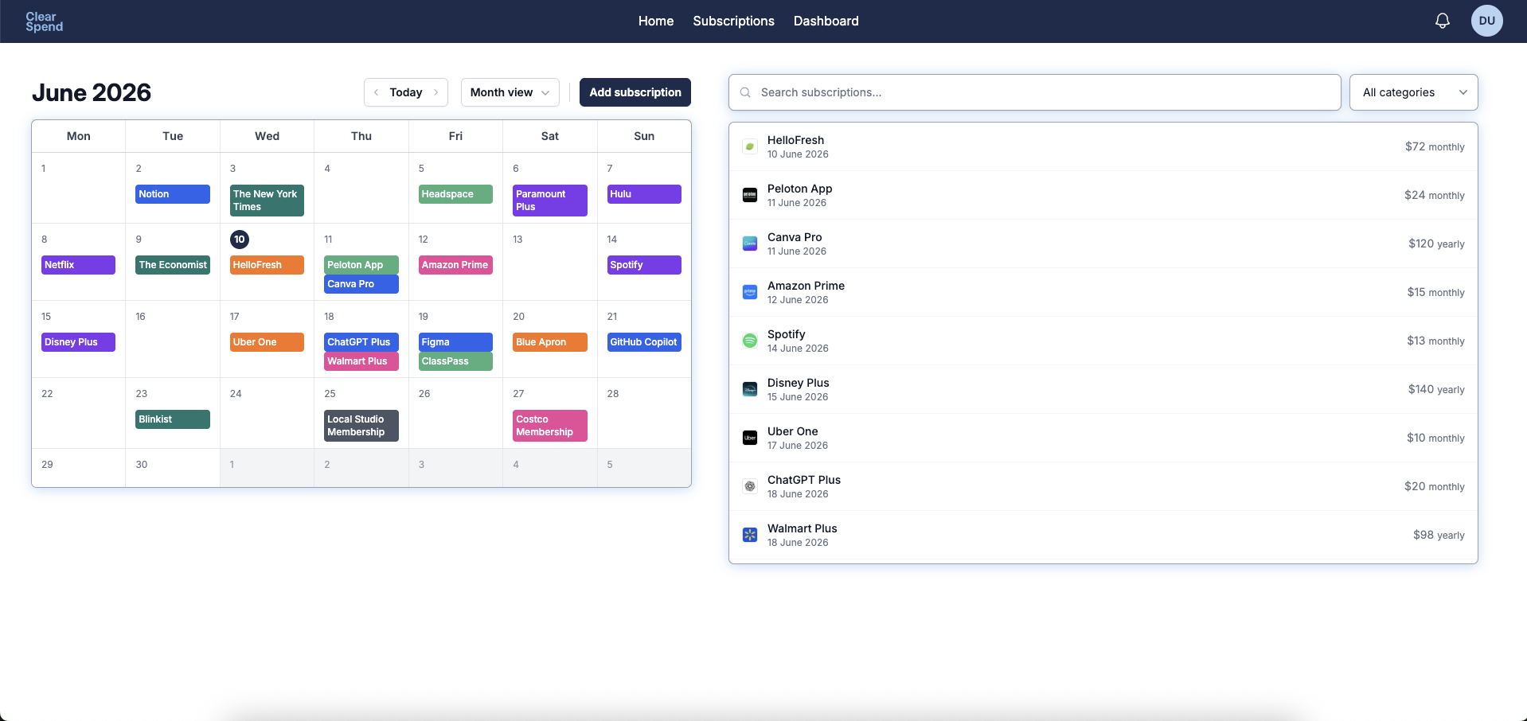
Task: Open the Peloton App calendar event
Action: click(361, 265)
